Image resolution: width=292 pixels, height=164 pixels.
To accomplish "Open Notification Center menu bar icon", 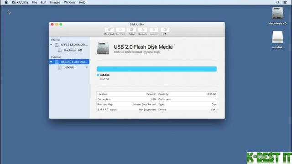I will click(x=285, y=2).
